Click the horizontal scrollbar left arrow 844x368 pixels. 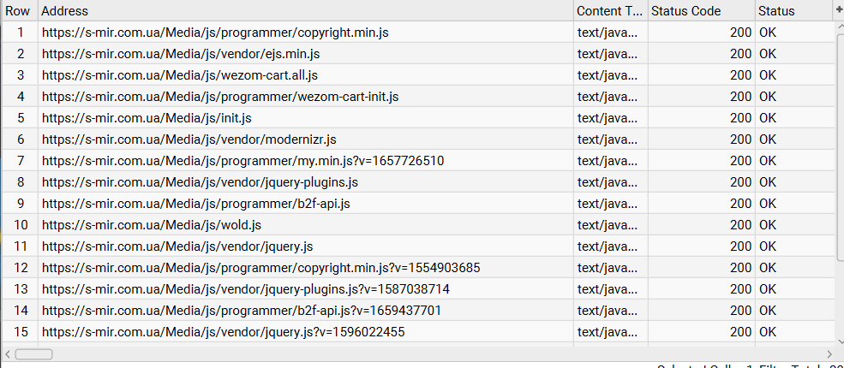[x=8, y=353]
